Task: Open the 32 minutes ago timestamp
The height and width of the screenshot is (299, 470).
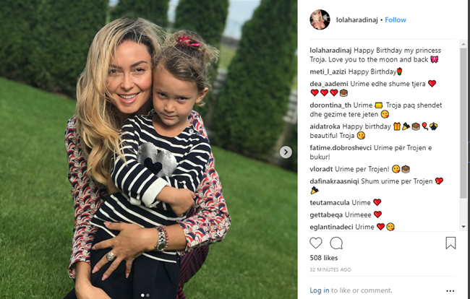Action: 330,269
